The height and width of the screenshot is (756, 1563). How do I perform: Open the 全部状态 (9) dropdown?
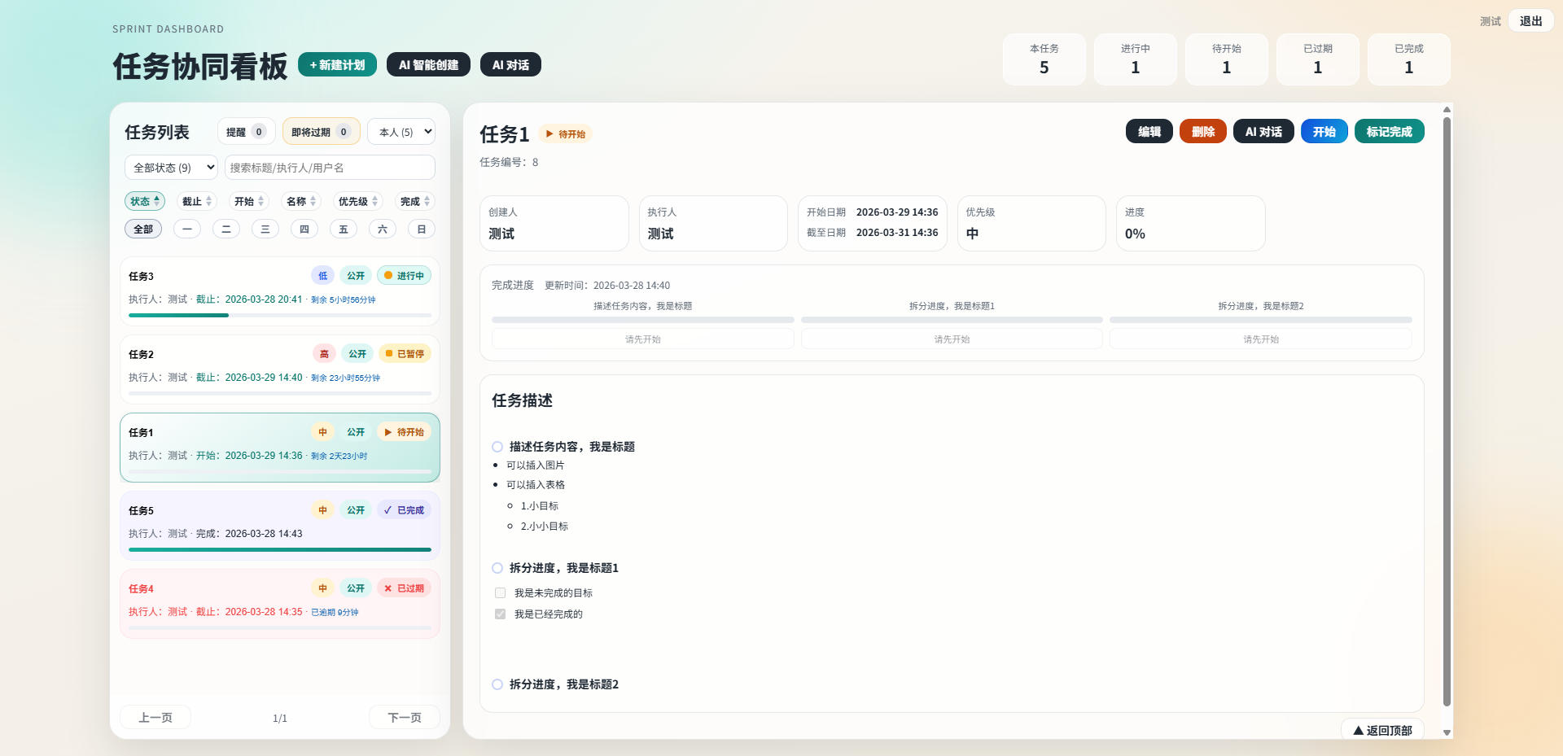pos(171,168)
